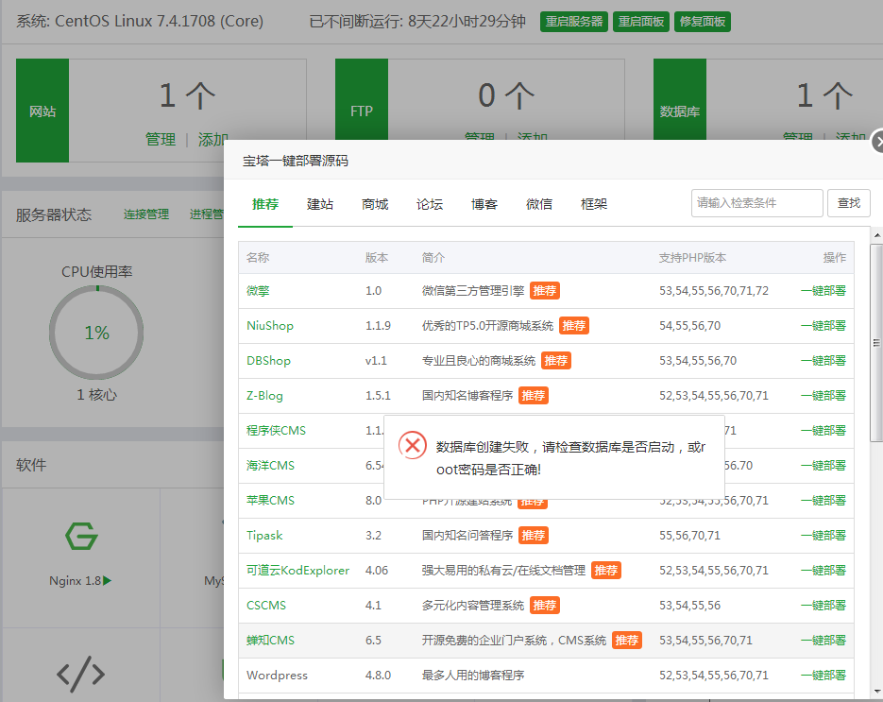The width and height of the screenshot is (883, 702).
Task: Click the 重启服务器 button
Action: click(573, 21)
